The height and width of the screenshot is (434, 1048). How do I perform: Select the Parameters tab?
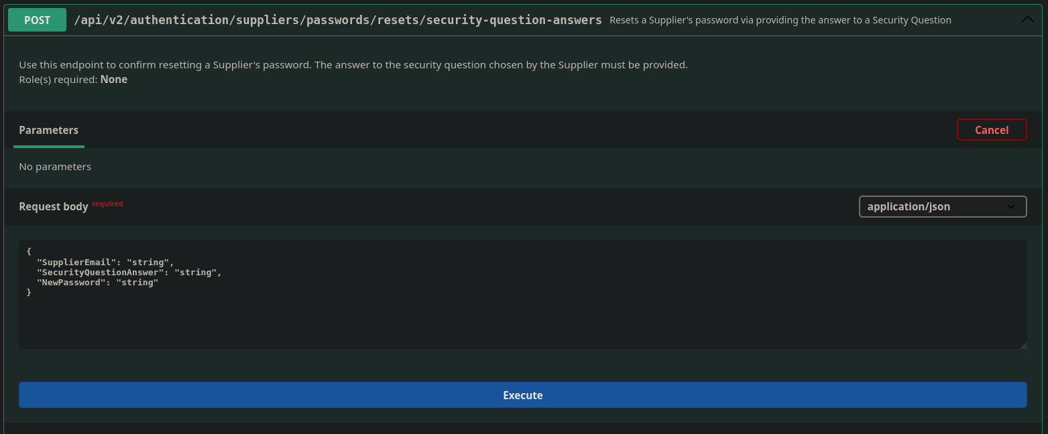pos(49,130)
